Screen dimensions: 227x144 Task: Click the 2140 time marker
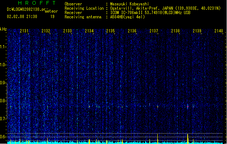219,31
